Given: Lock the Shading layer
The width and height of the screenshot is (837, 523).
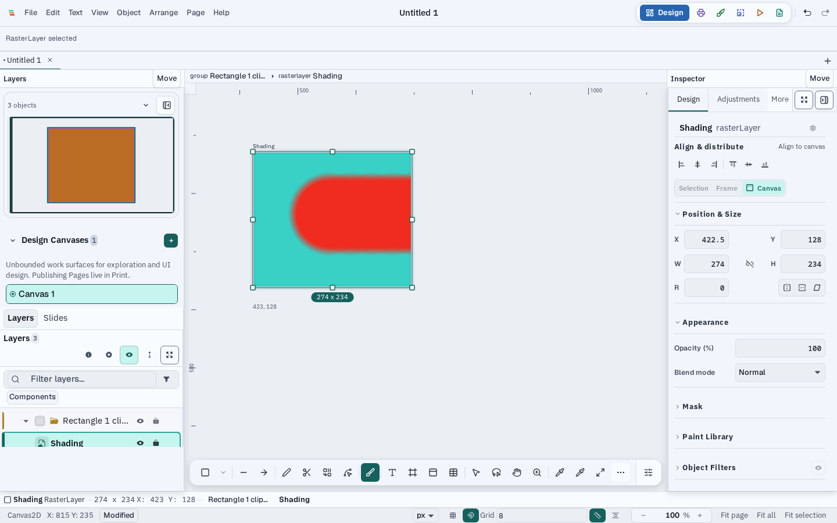Looking at the screenshot, I should coord(156,443).
